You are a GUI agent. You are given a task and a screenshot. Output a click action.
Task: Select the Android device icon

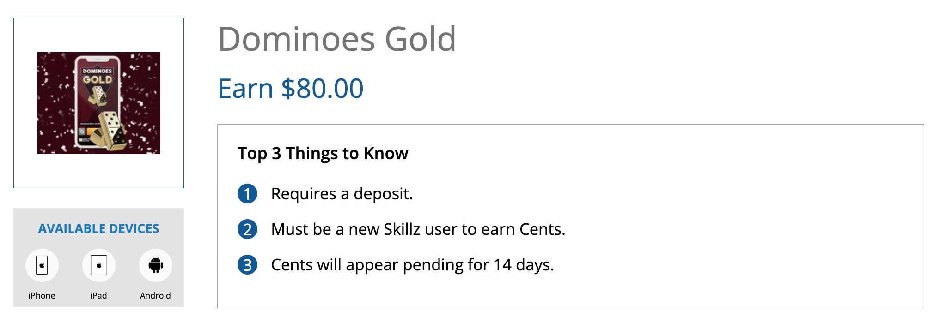tap(156, 265)
